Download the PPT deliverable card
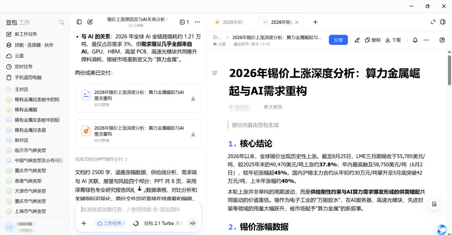The image size is (452, 235). 193,134
